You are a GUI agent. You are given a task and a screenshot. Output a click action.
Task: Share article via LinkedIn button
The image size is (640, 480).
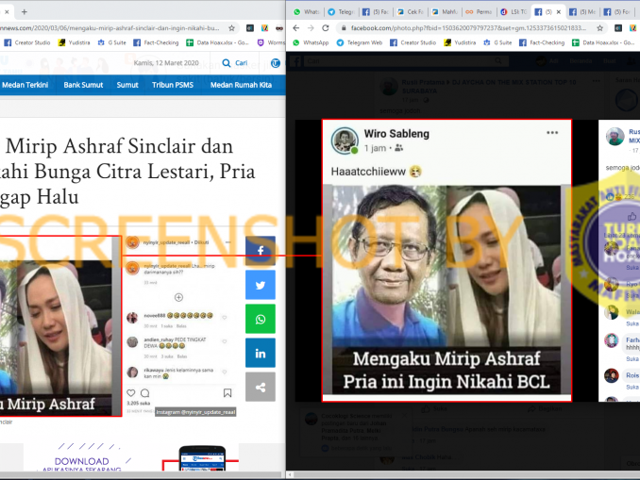(x=261, y=354)
